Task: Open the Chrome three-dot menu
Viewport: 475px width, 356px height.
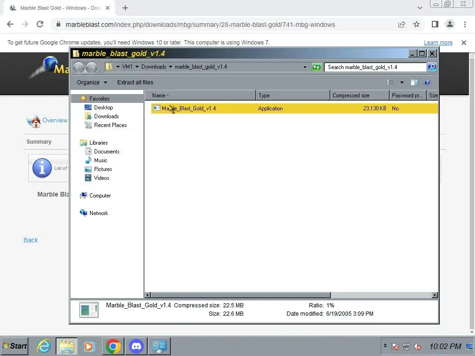Action: pos(465,24)
